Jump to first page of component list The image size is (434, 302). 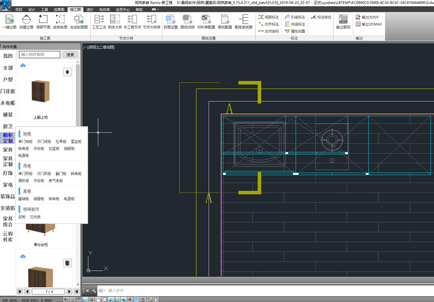click(x=20, y=291)
